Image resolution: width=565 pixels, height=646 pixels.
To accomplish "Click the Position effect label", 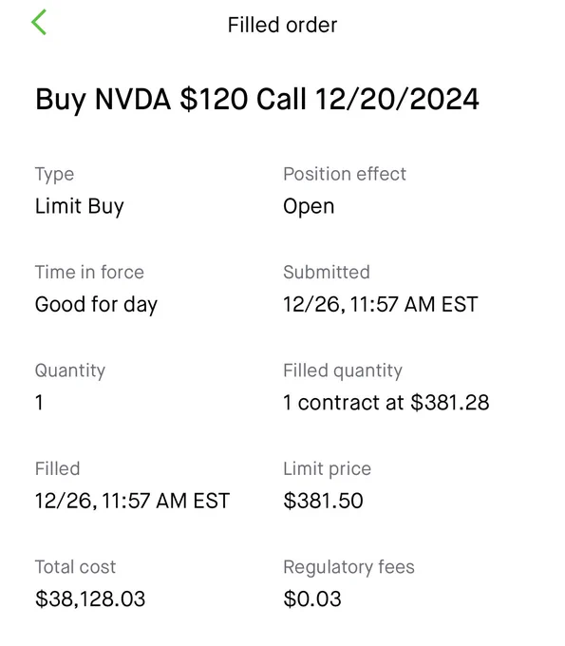I will (345, 174).
